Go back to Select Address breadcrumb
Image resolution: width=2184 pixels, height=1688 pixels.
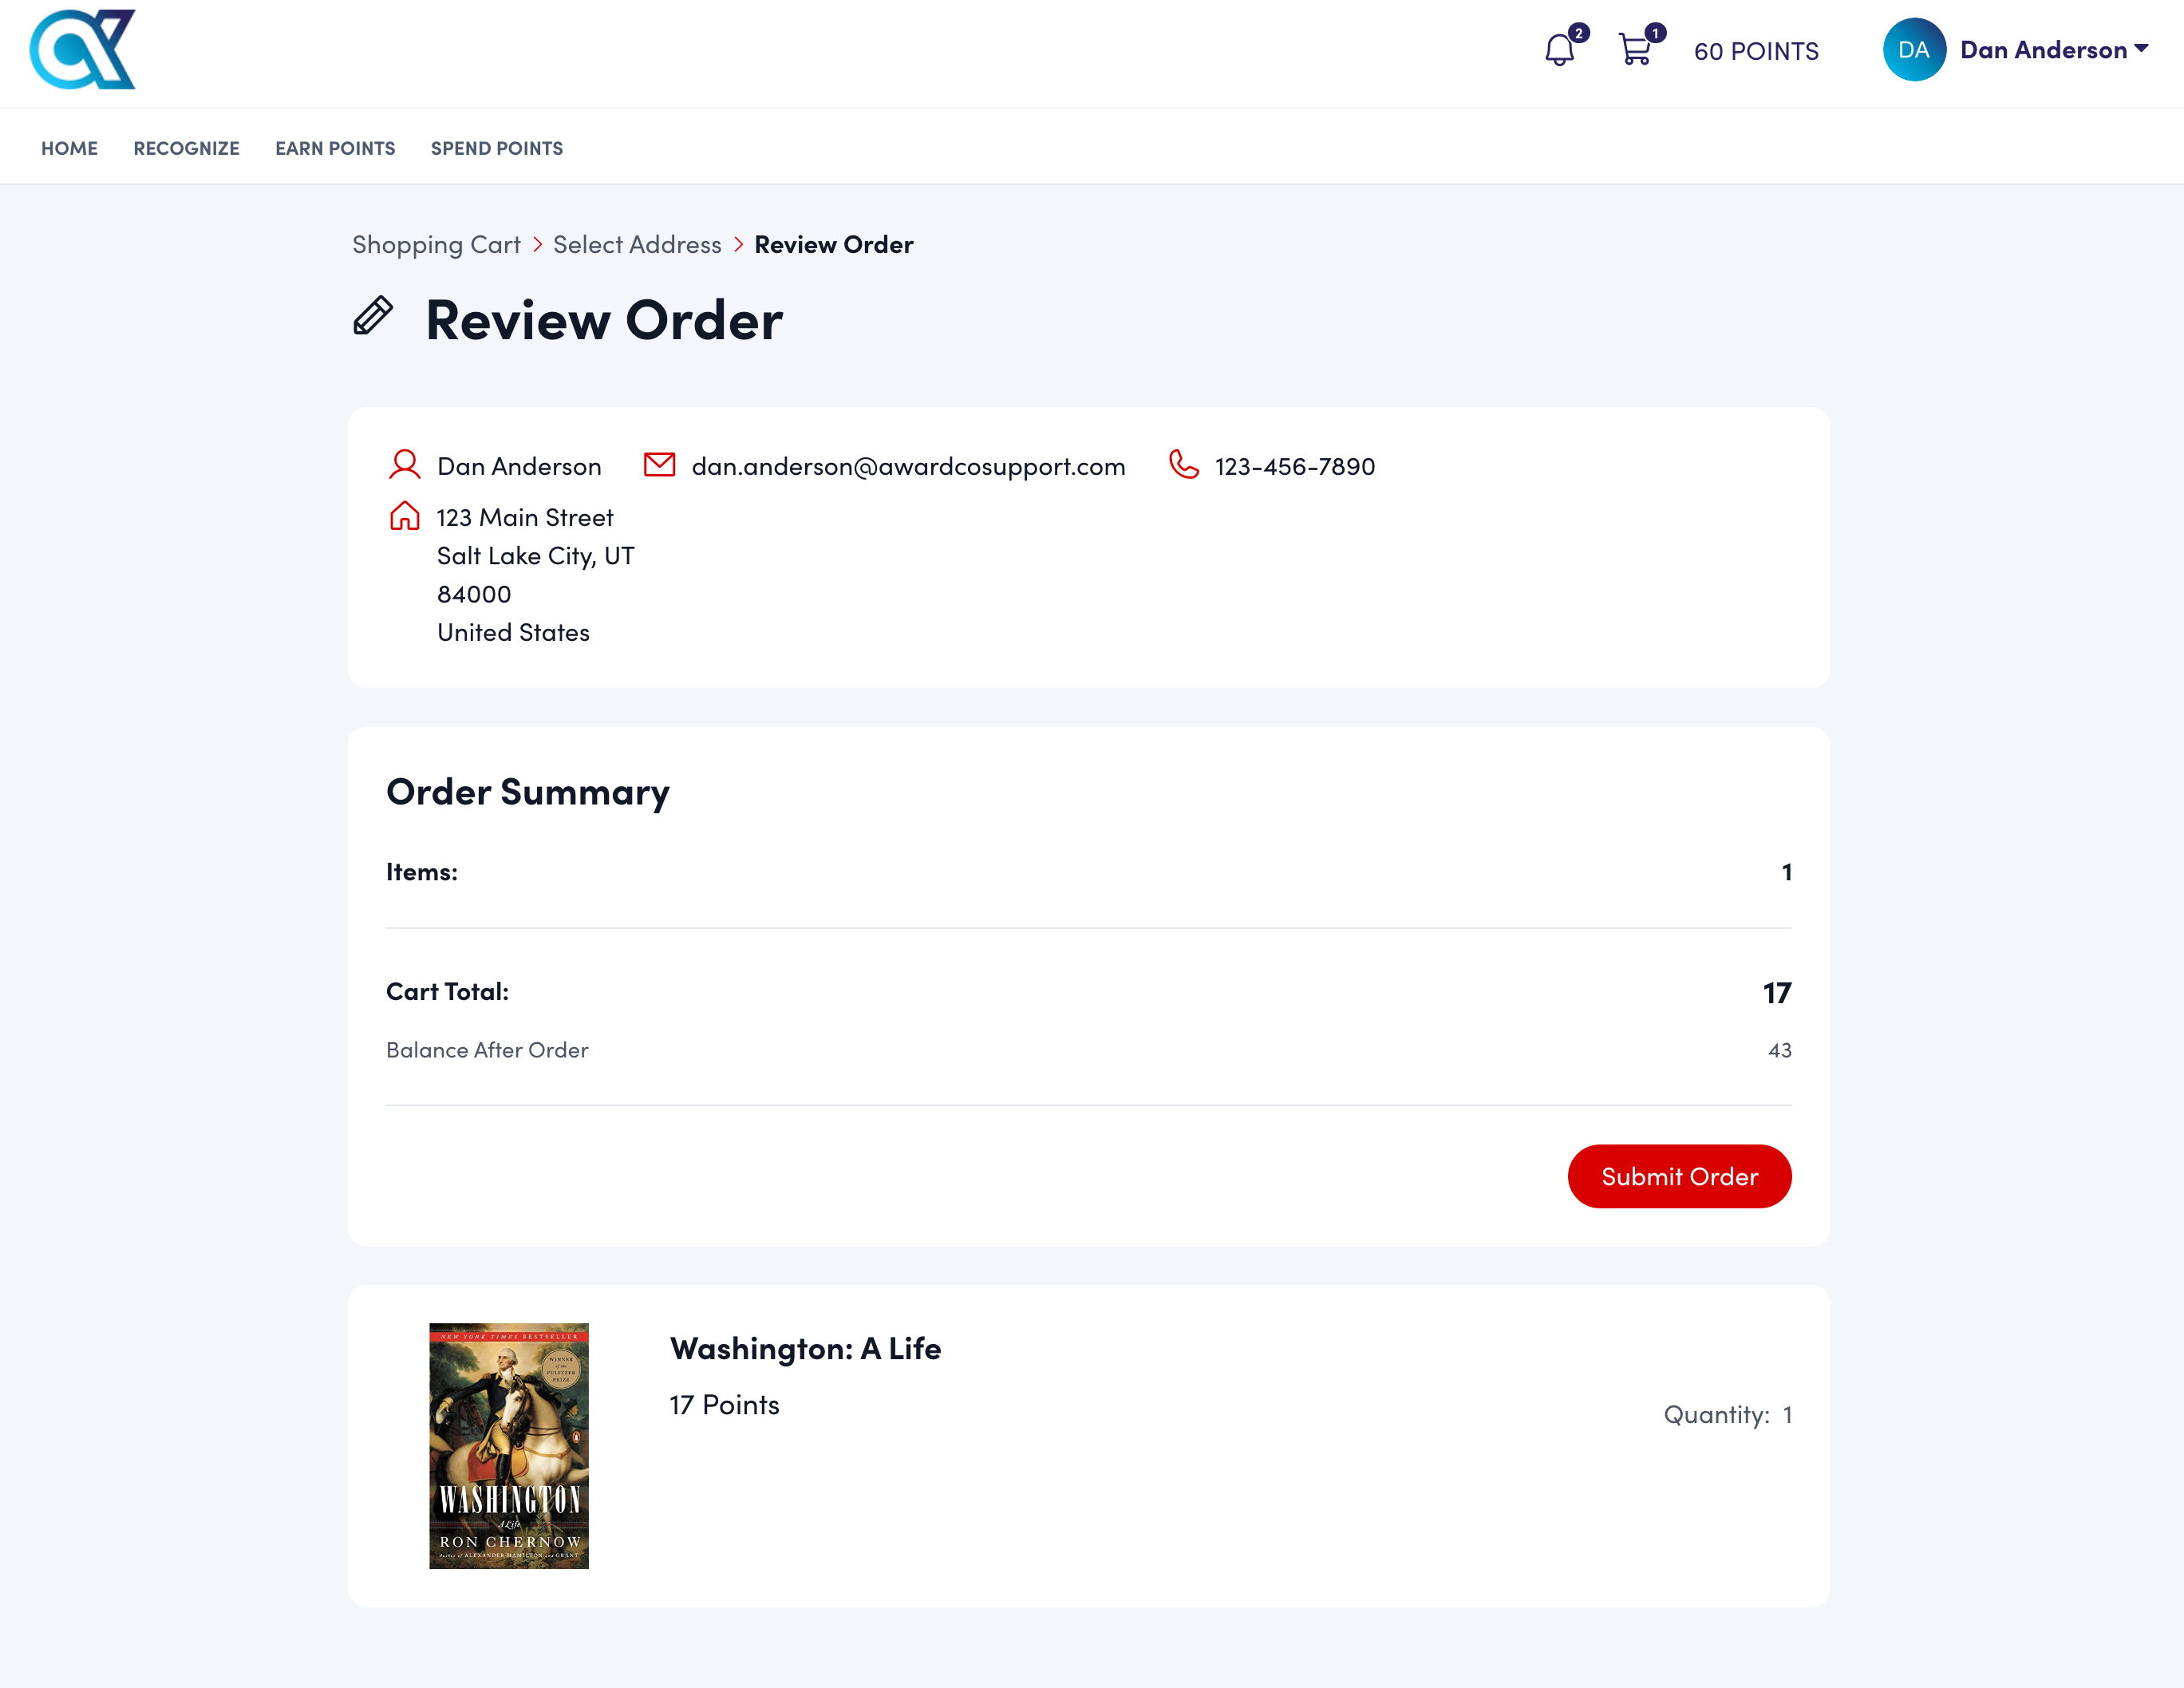(x=636, y=245)
